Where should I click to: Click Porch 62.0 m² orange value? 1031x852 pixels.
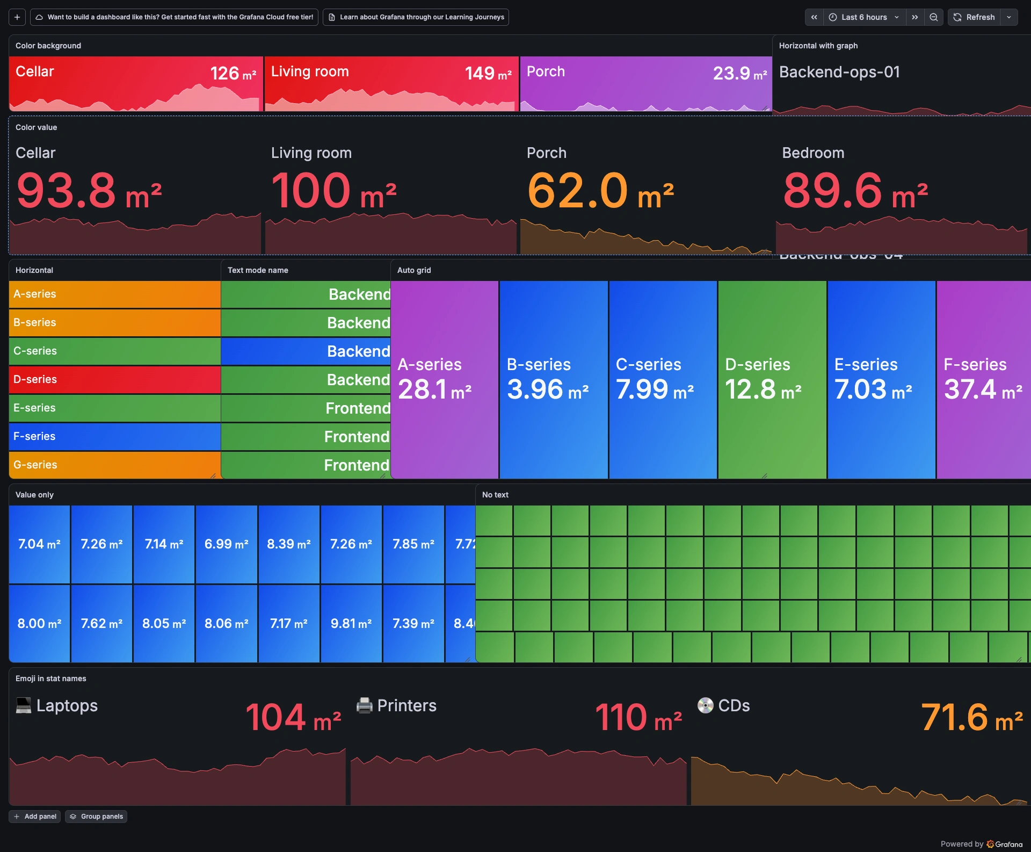point(600,191)
